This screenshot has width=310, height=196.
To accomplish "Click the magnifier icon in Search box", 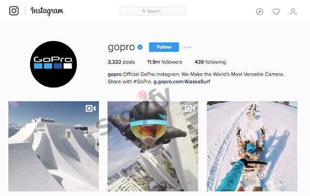I will [144, 11].
